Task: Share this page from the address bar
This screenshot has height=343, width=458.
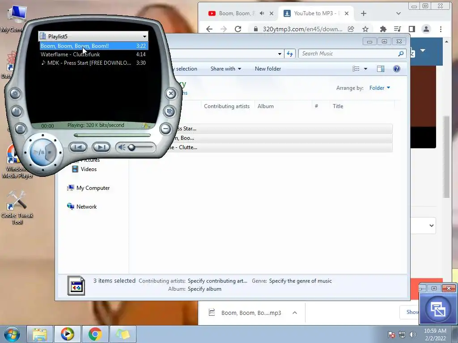Action: tap(351, 29)
